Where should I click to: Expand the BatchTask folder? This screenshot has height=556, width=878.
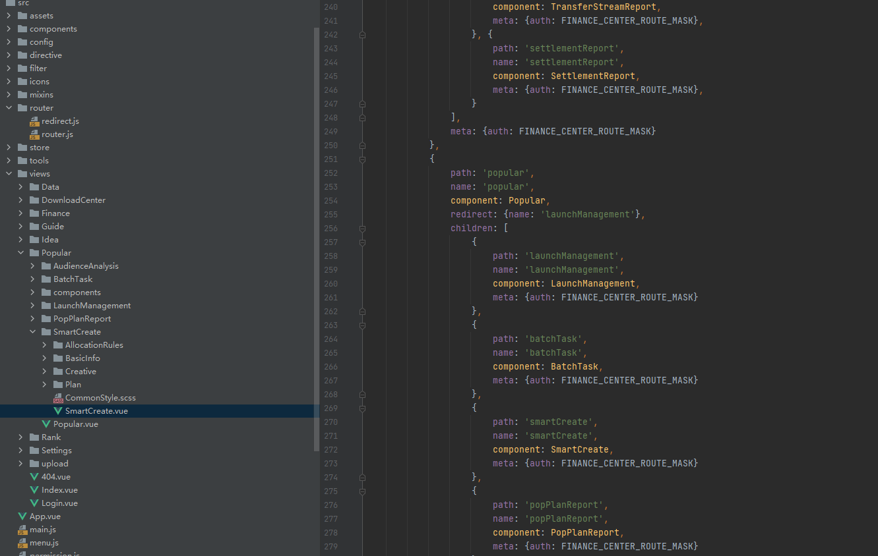(x=32, y=279)
